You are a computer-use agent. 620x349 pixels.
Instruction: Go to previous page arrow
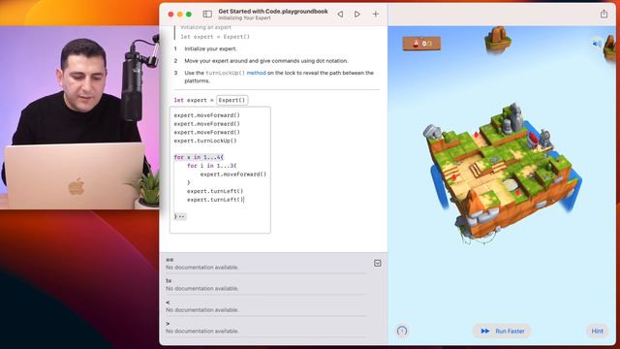(x=340, y=15)
